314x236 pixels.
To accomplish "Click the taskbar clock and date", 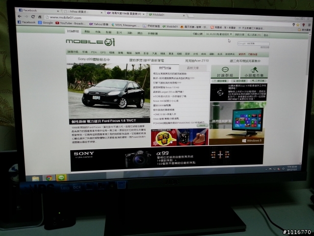I will tap(291, 168).
